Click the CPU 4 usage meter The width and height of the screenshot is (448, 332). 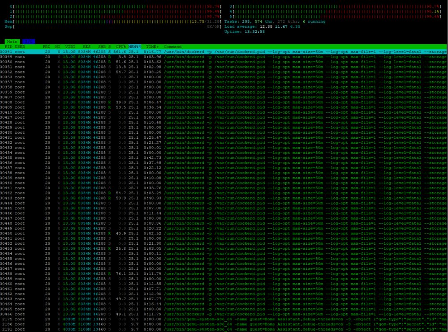pyautogui.click(x=336, y=12)
